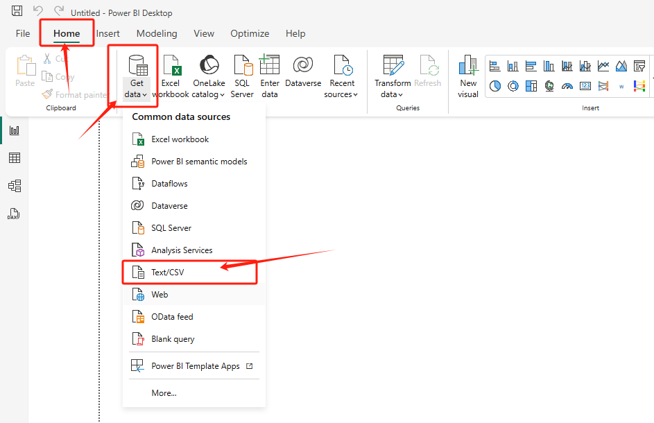Open the Modeling ribbon tab

coord(157,33)
